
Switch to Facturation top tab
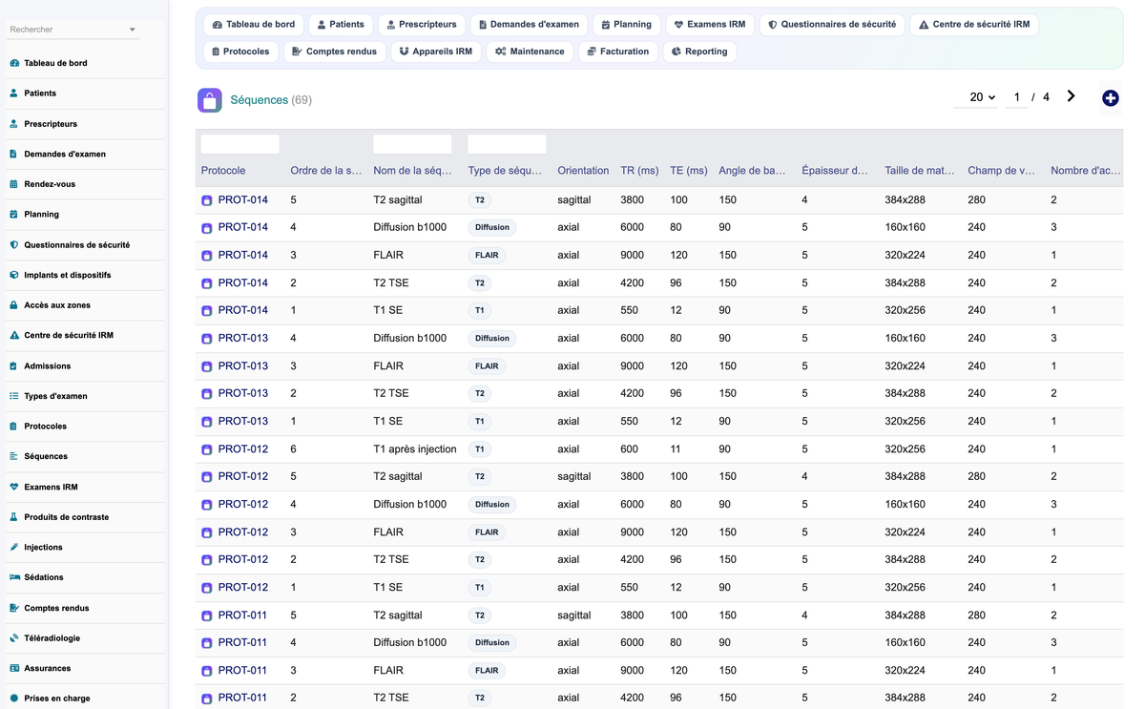point(617,52)
